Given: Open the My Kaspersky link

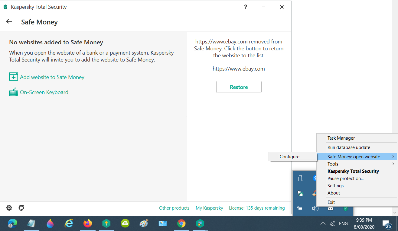Looking at the screenshot, I should tap(209, 208).
